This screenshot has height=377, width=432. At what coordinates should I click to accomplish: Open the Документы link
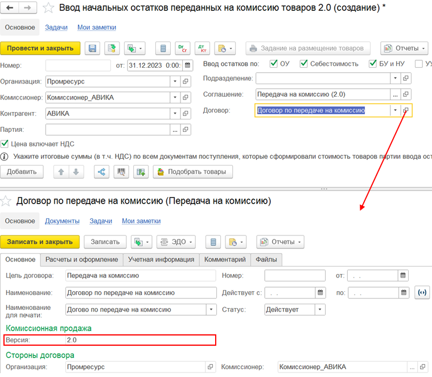point(62,221)
